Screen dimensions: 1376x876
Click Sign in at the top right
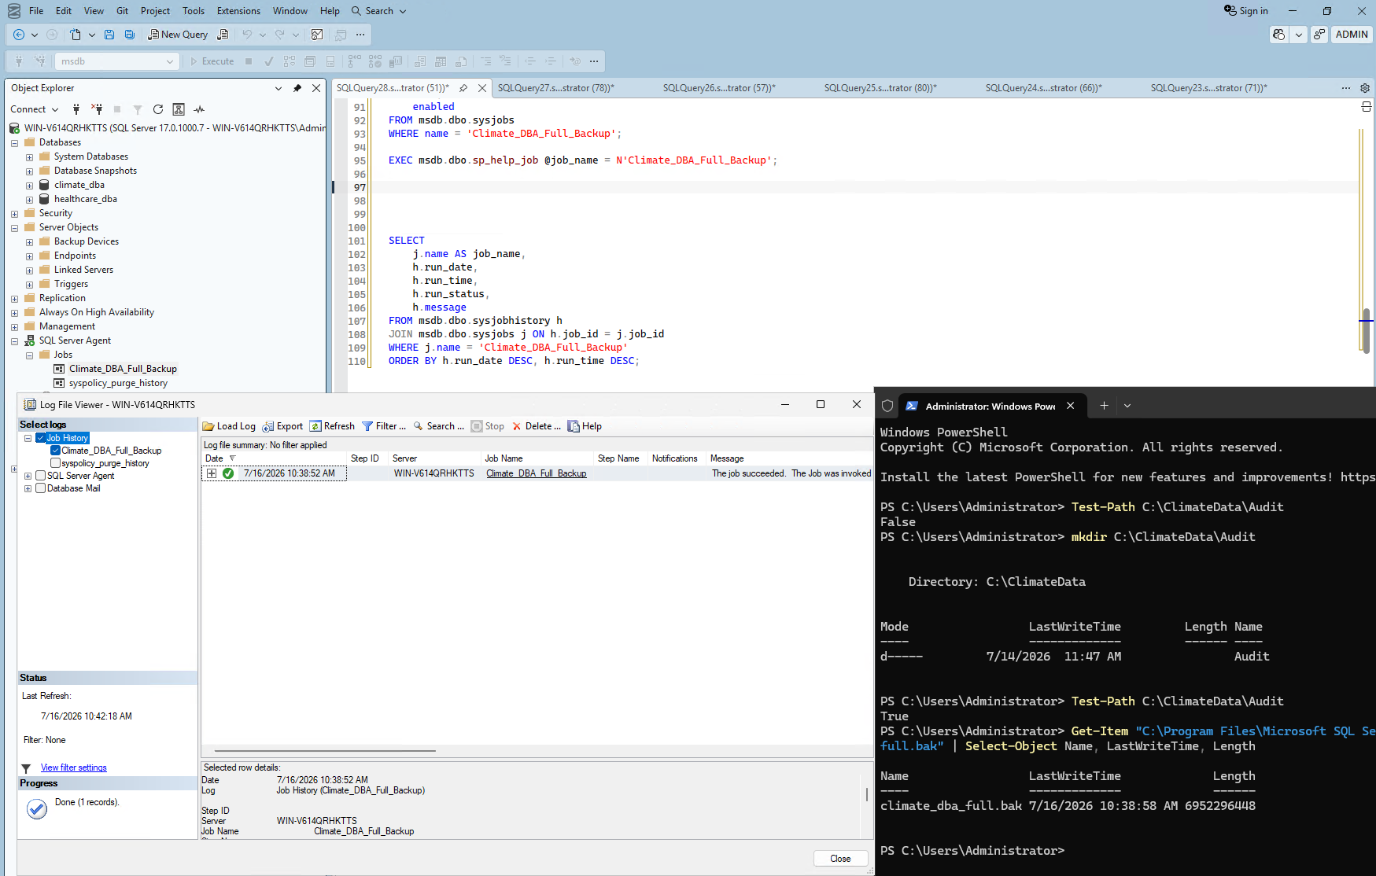[x=1246, y=11]
